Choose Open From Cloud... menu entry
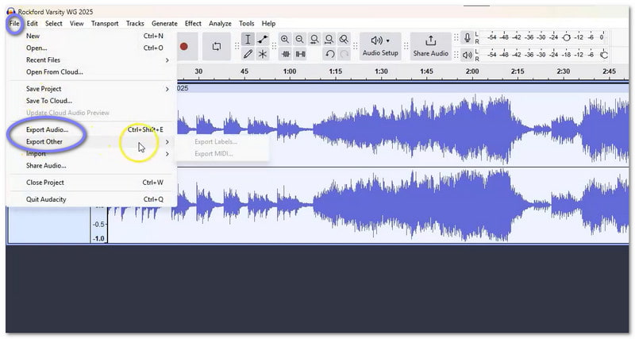 93,72
